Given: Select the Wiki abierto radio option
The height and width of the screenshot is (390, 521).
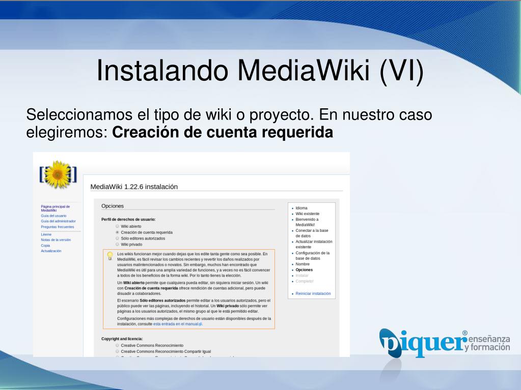Looking at the screenshot, I should click(117, 226).
